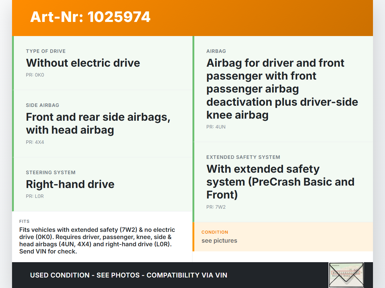Select 'With extended safety system' heading

click(280, 182)
